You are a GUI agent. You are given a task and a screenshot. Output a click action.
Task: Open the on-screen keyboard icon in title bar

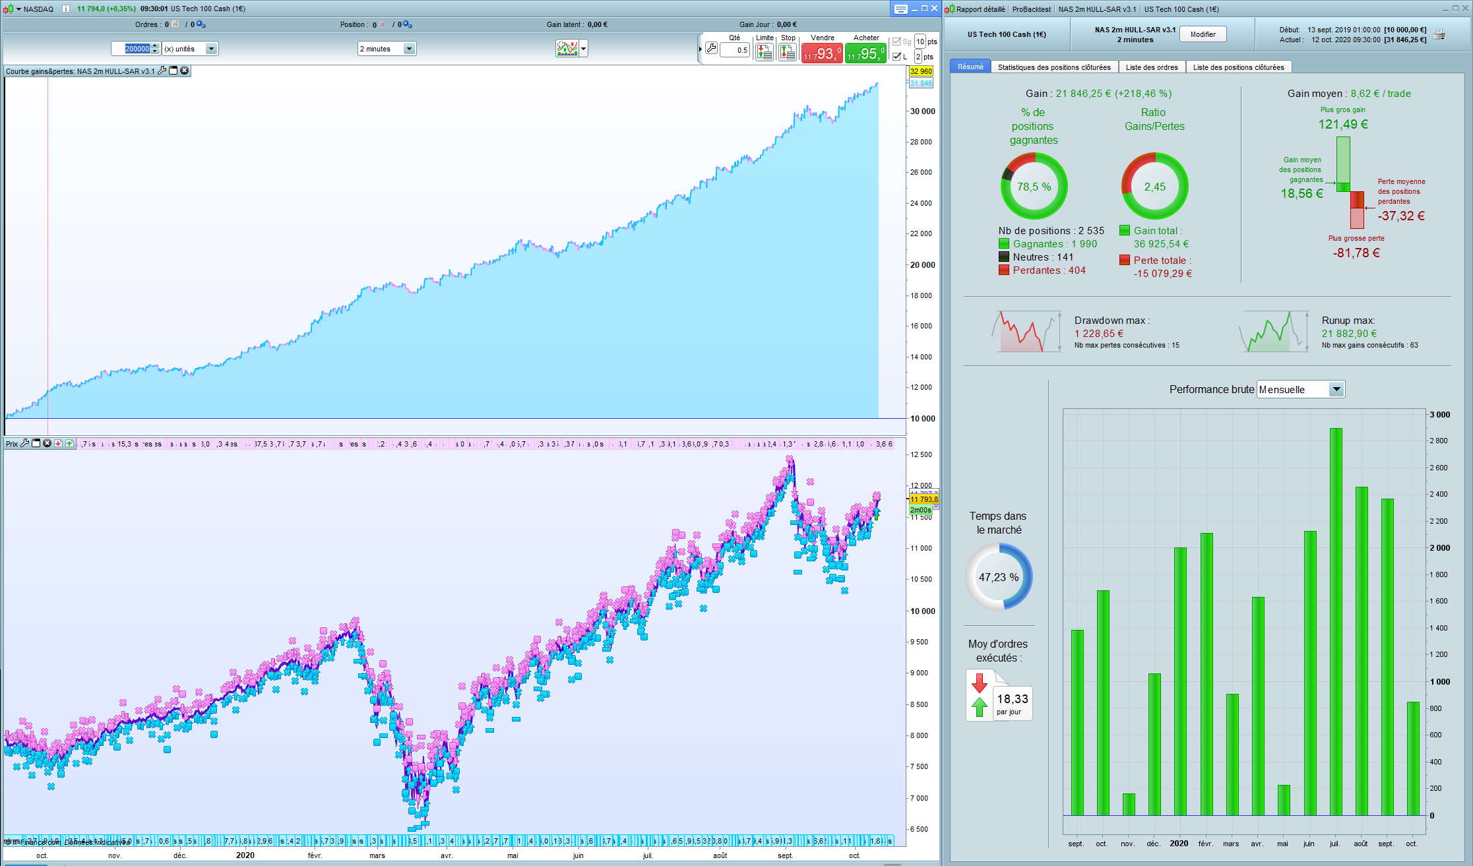(x=900, y=9)
